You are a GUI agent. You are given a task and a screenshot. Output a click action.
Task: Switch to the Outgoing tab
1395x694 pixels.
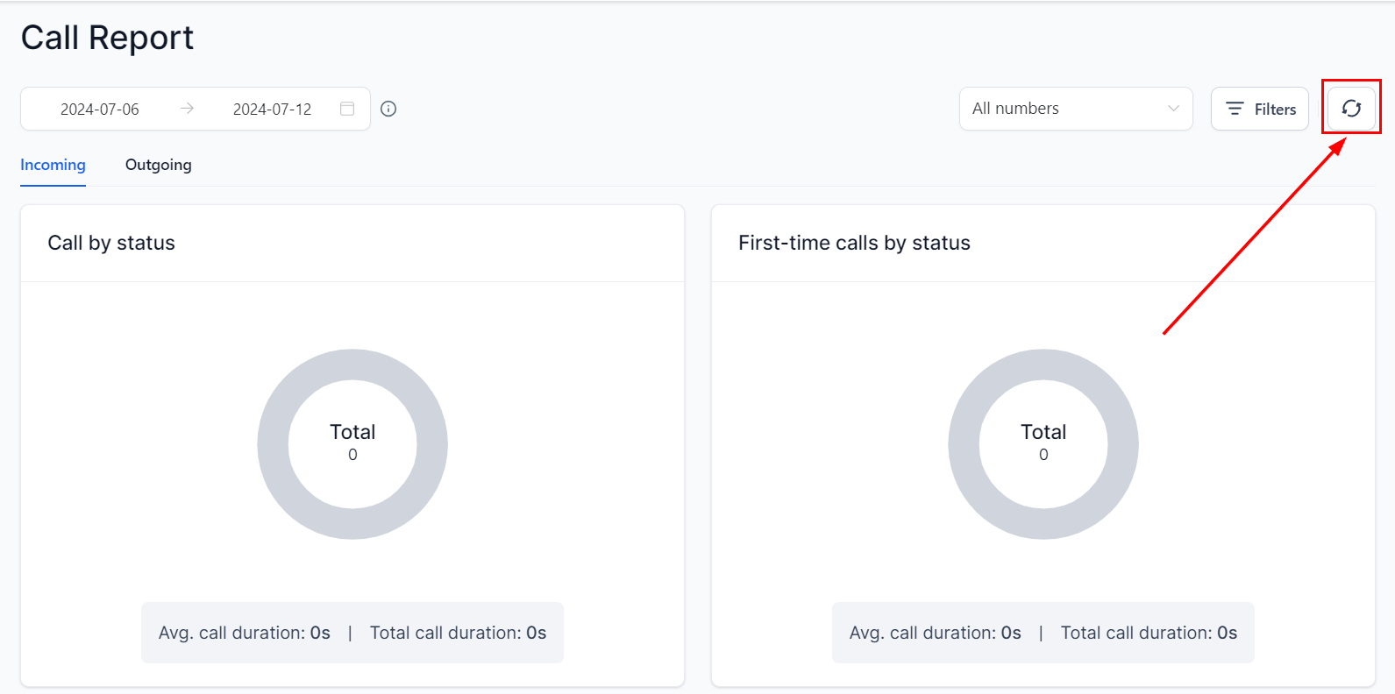pos(158,165)
